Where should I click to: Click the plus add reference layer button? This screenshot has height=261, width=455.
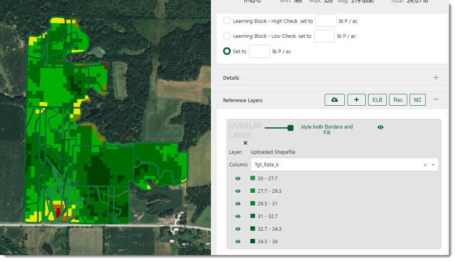(x=356, y=100)
